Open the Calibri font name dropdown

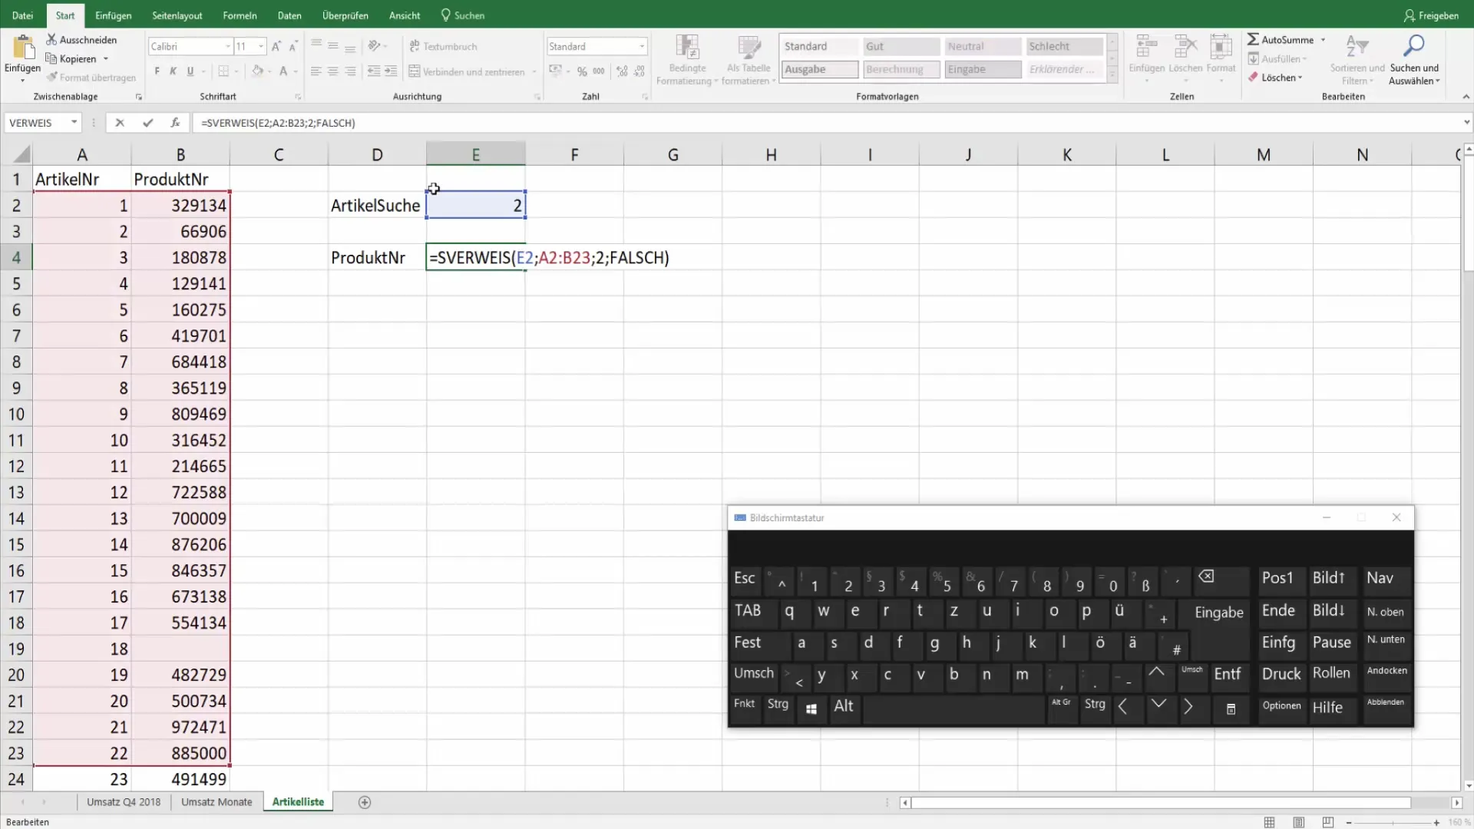[x=228, y=47]
